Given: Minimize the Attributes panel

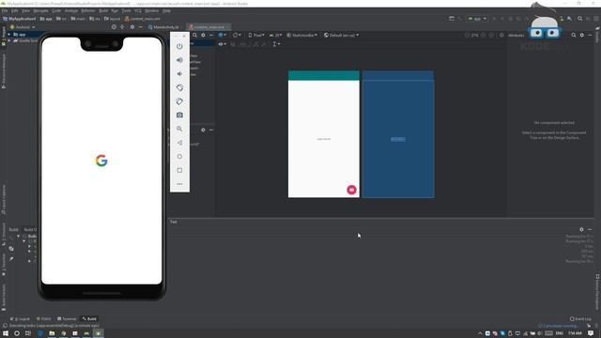Looking at the screenshot, I should pyautogui.click(x=590, y=36).
